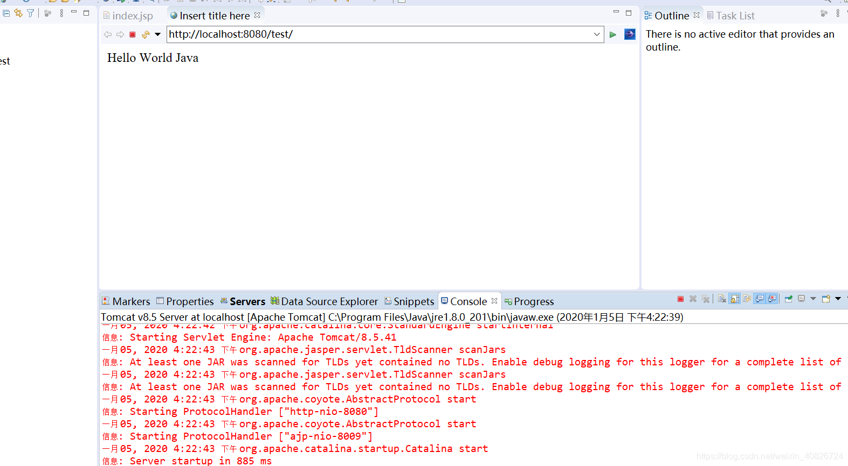Switch to Servers tab
Screen dimensions: 848x466
pos(243,301)
